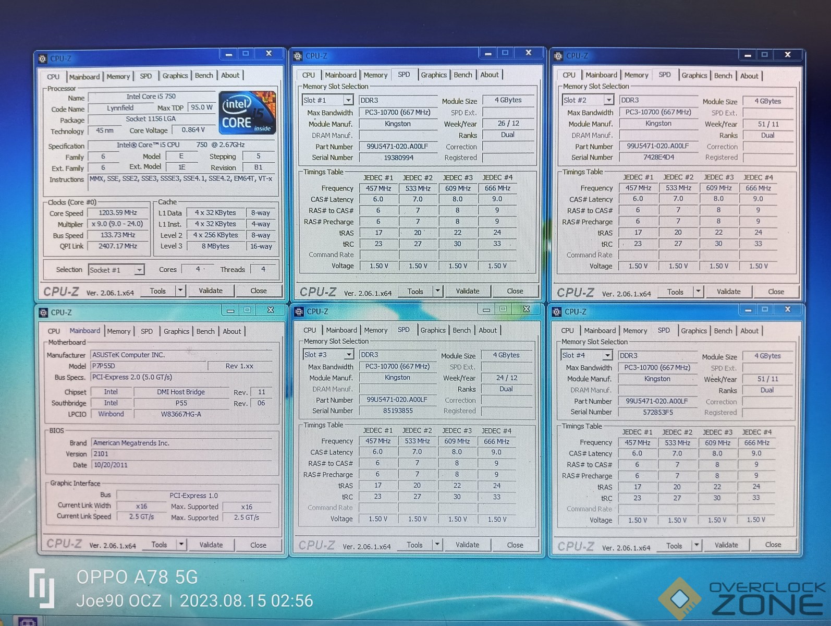Open the Bench tab in the Slot #2 window
This screenshot has height=626, width=831.
point(723,76)
